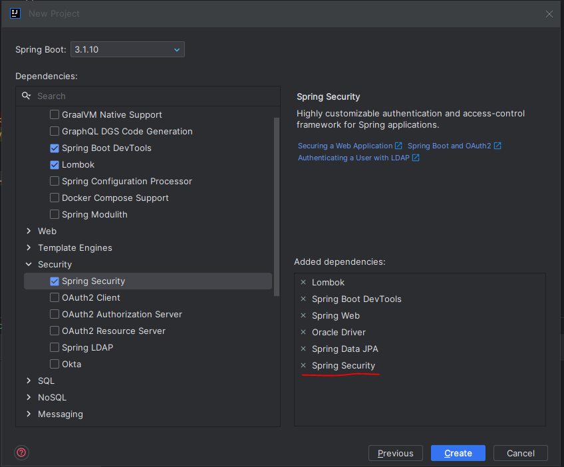Select Spring Web in added dependencies
Image resolution: width=564 pixels, height=467 pixels.
336,315
